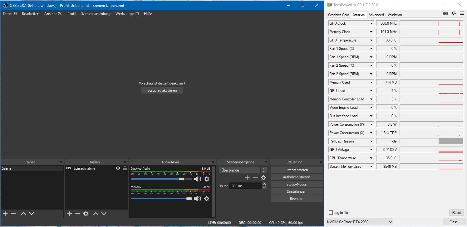Click Aufnahme starten button
Screen dimensions: 467x227
[297, 177]
